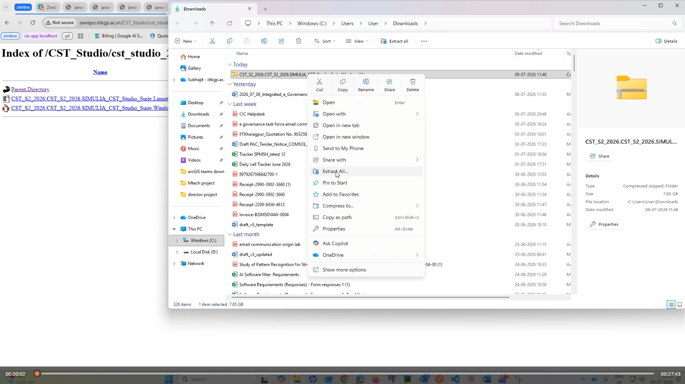Choose Add to Favorites

pyautogui.click(x=366, y=194)
